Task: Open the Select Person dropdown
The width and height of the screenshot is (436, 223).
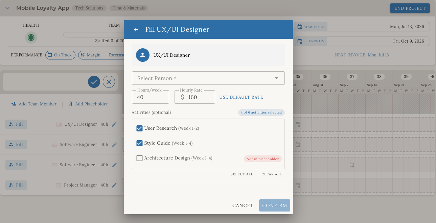Action: point(208,78)
